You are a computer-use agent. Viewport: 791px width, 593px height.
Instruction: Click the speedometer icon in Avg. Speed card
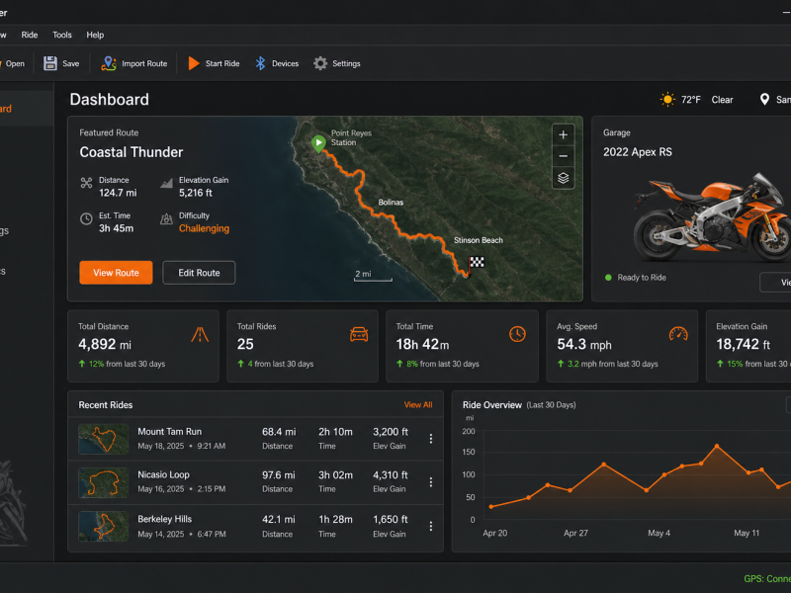(x=678, y=334)
